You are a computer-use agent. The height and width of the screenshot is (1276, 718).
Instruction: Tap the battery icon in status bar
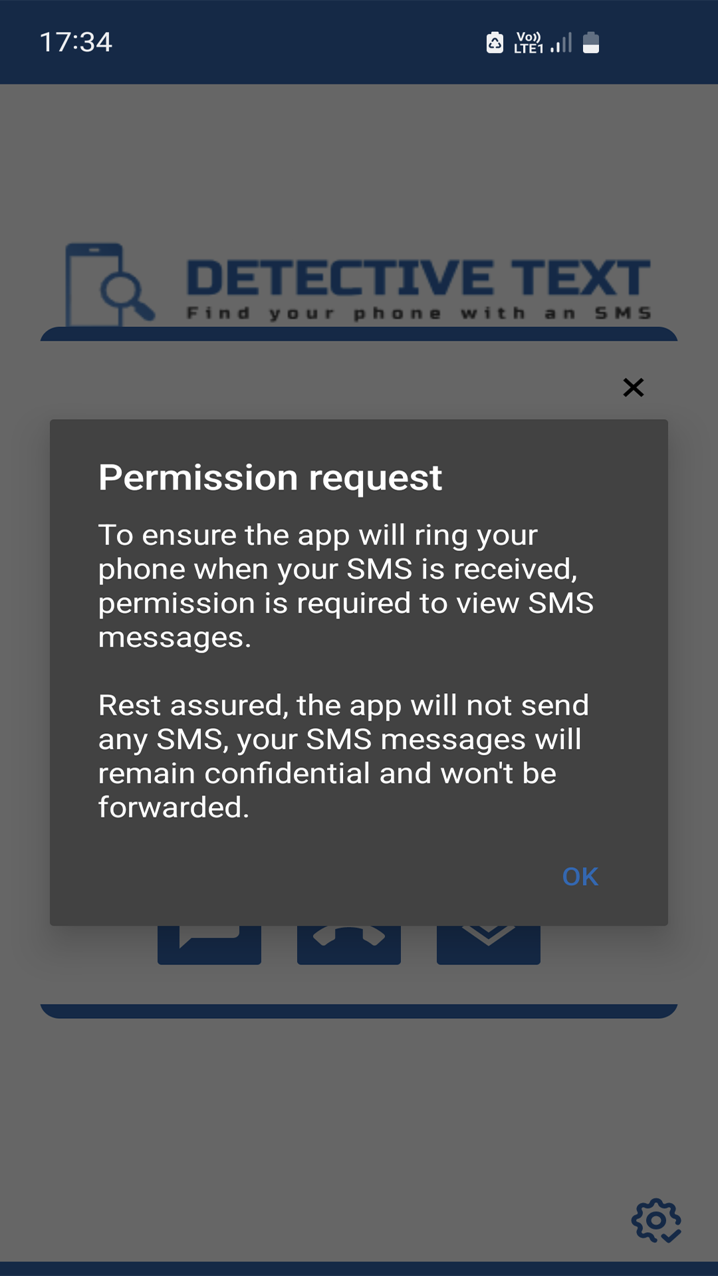coord(591,43)
